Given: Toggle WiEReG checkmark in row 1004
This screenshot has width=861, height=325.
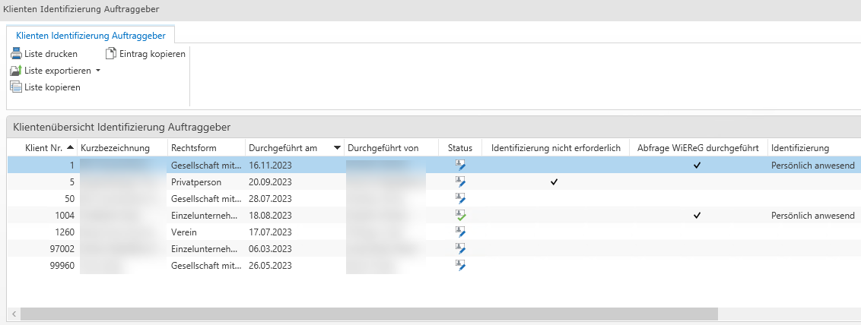Looking at the screenshot, I should tap(697, 216).
